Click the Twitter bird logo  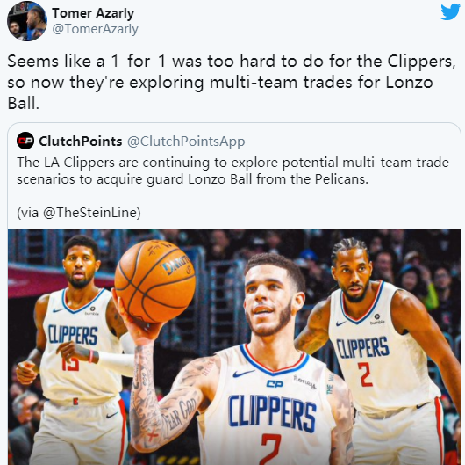[450, 12]
